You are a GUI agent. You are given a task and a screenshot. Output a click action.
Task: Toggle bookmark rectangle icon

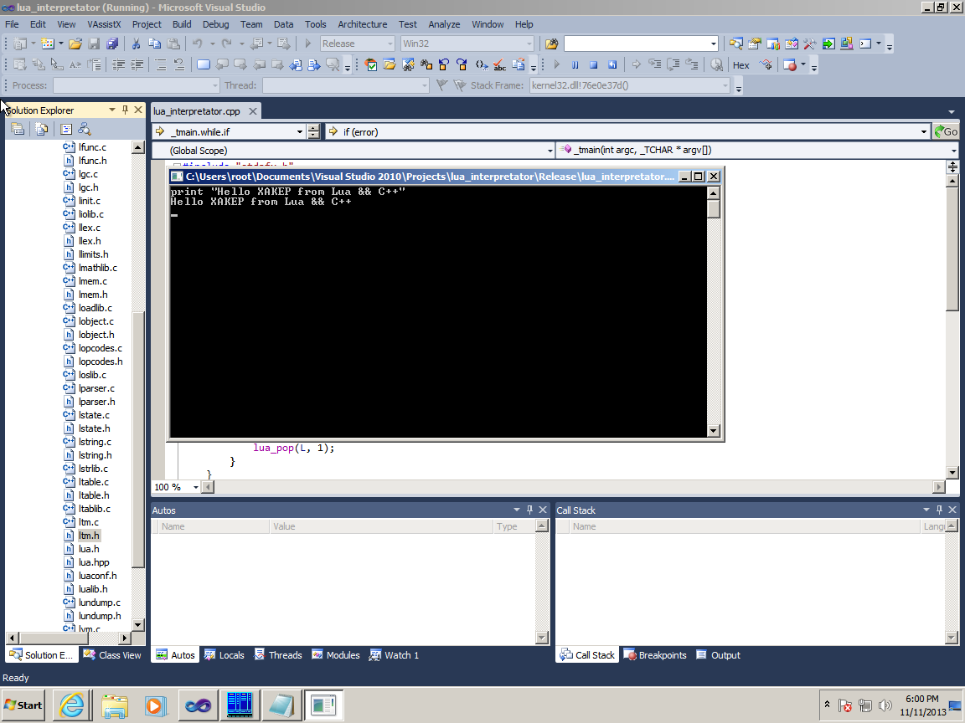pos(203,64)
